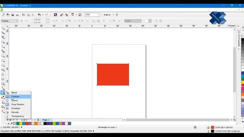Close the docker with its X button

coord(239,49)
